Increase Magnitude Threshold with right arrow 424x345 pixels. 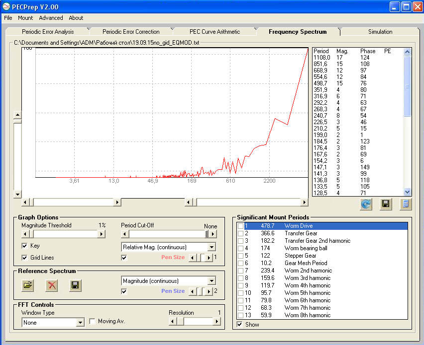pyautogui.click(x=101, y=234)
